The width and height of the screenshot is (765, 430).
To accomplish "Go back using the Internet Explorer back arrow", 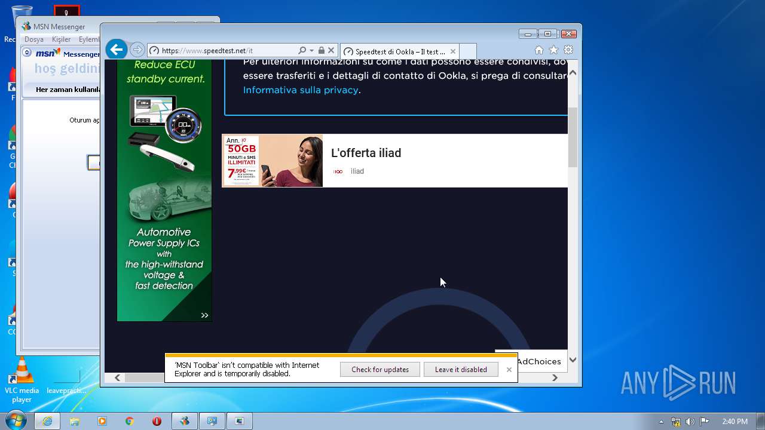I will [117, 50].
